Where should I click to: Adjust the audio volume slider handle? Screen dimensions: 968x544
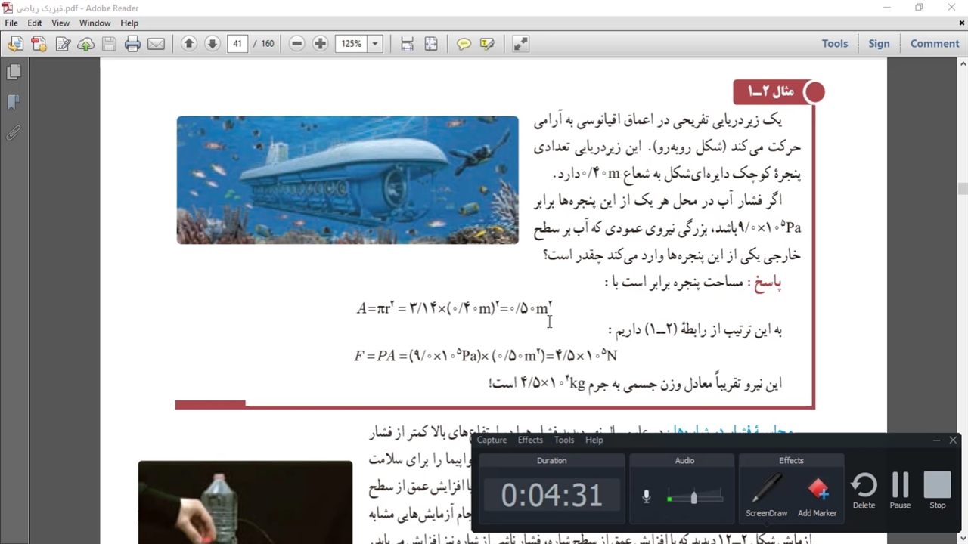tap(693, 497)
